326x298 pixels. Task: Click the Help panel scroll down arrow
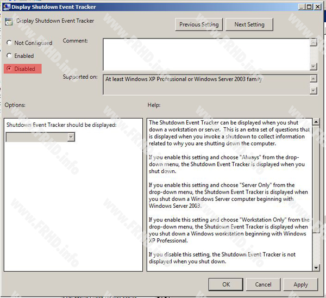316,267
